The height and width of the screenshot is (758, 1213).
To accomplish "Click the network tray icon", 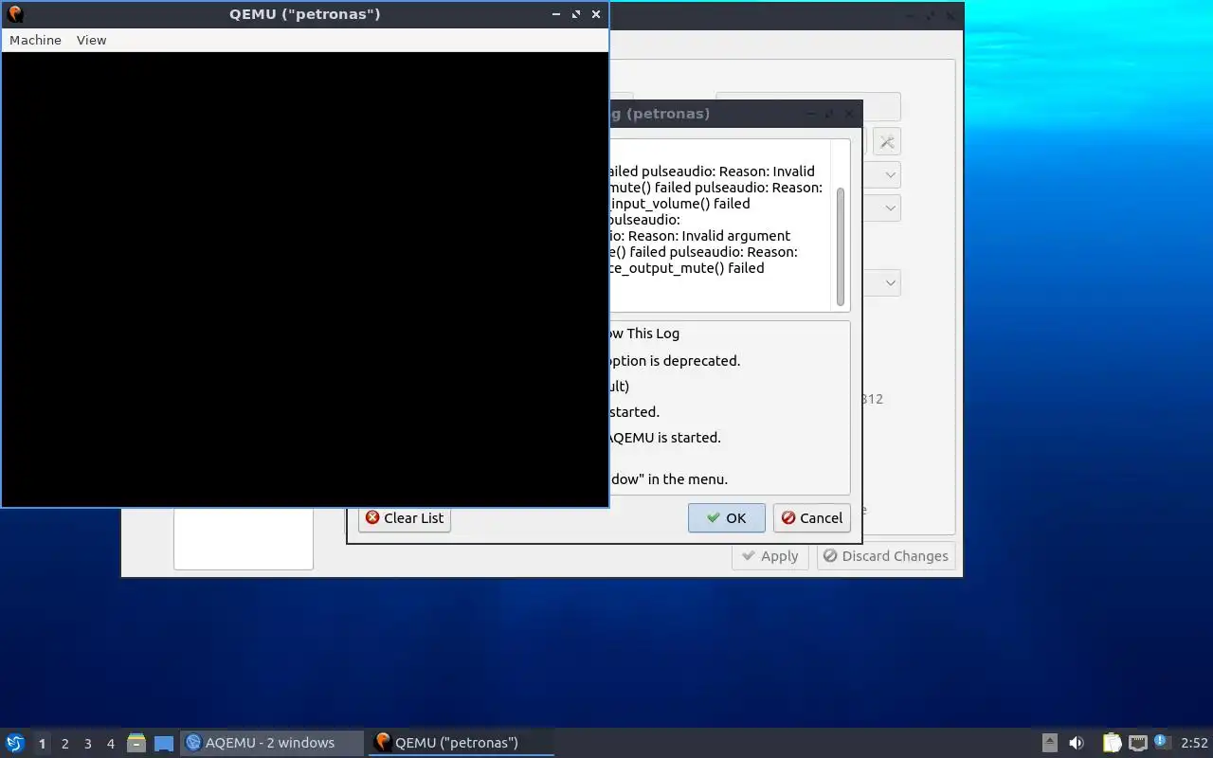I will [x=1137, y=743].
